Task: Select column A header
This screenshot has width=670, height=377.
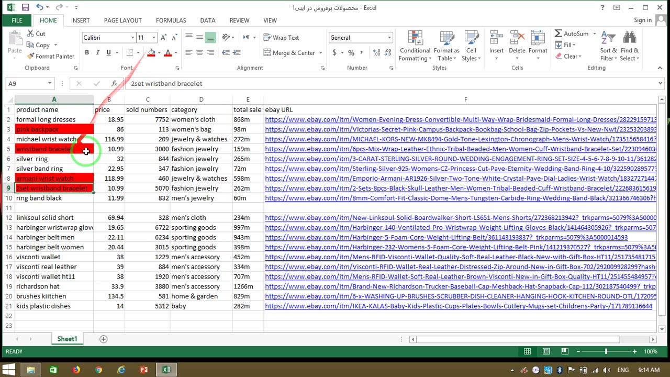Action: coord(54,99)
